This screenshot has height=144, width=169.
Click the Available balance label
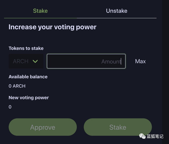tap(28, 77)
